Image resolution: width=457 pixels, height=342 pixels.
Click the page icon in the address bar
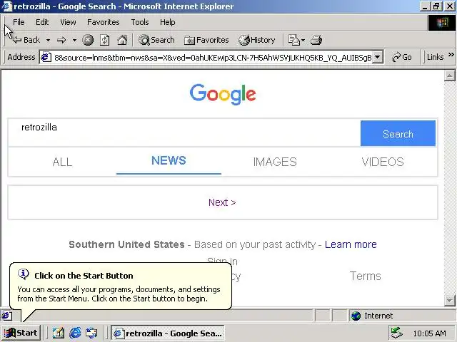pyautogui.click(x=46, y=57)
